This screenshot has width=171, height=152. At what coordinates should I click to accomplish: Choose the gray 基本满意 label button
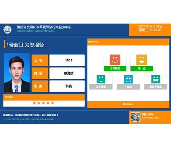[x=101, y=87]
